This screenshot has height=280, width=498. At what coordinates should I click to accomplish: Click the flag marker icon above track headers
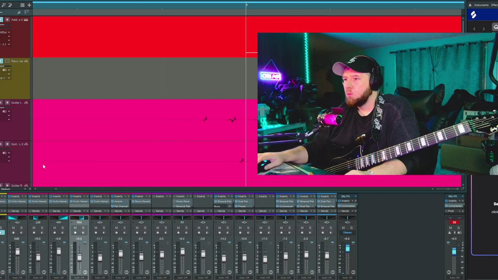tap(27, 12)
